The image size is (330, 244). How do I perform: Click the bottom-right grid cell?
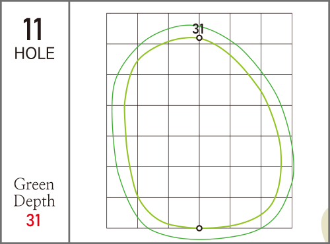pos(277,213)
